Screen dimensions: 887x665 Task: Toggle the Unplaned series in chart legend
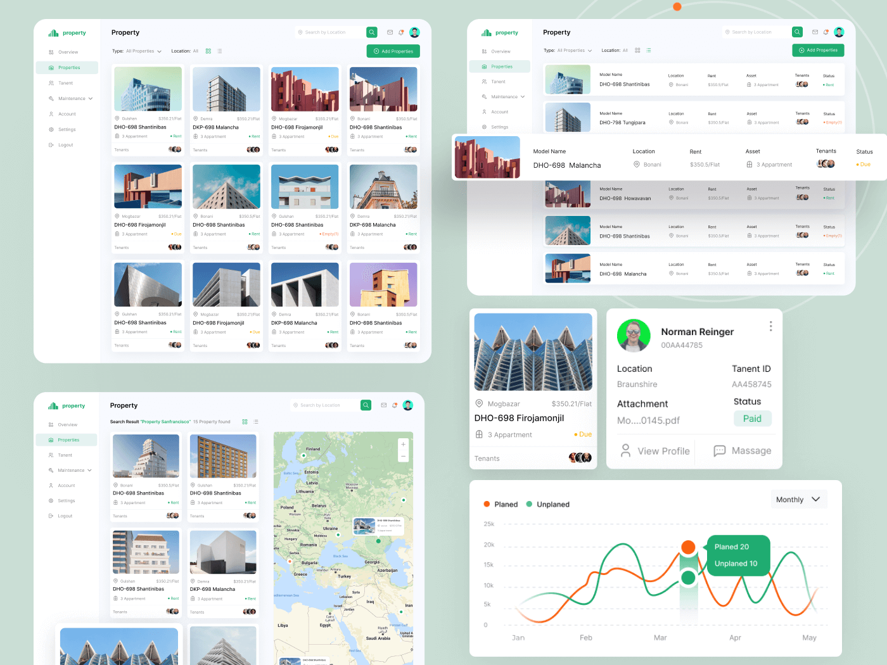(530, 504)
